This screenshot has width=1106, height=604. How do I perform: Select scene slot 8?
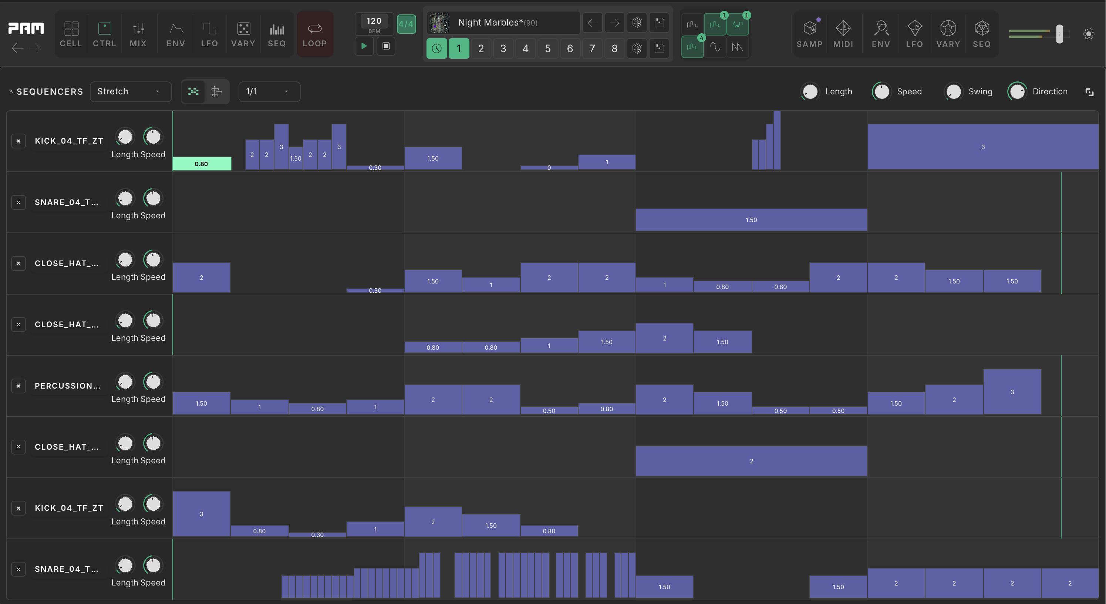click(x=614, y=48)
